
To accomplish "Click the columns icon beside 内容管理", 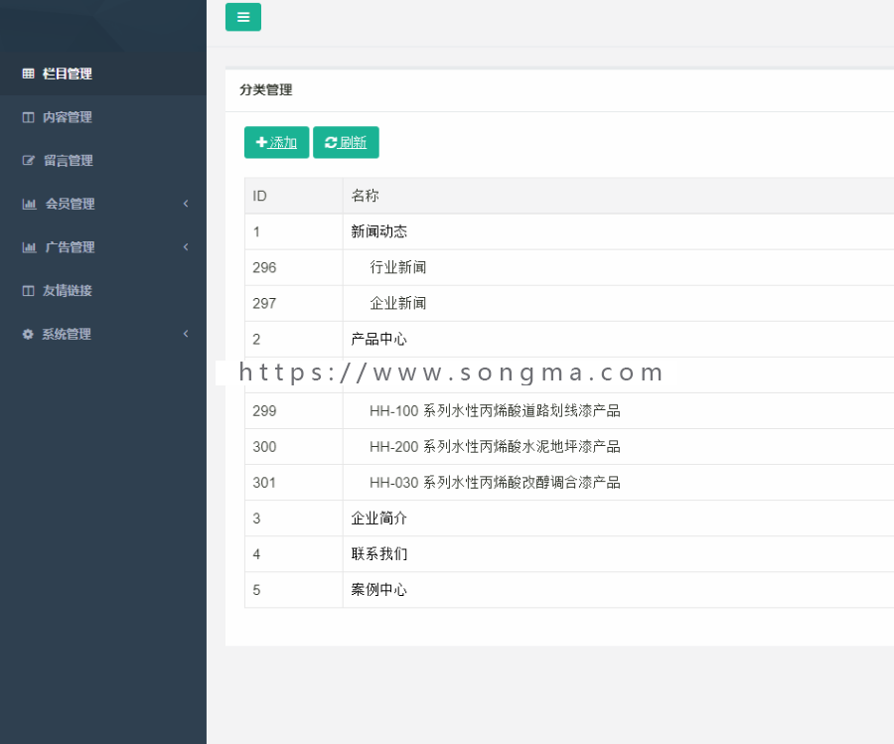I will coord(28,117).
